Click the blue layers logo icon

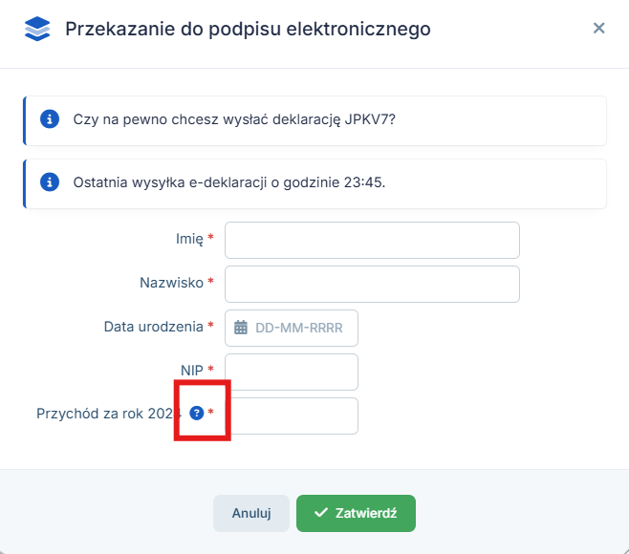pyautogui.click(x=36, y=29)
